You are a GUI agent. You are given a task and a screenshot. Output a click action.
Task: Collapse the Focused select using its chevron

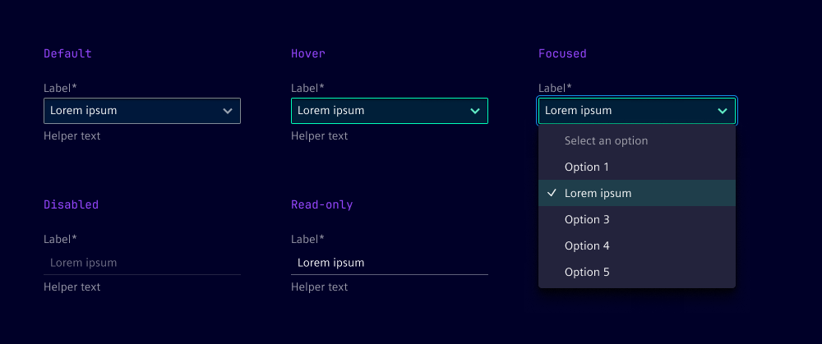click(723, 111)
